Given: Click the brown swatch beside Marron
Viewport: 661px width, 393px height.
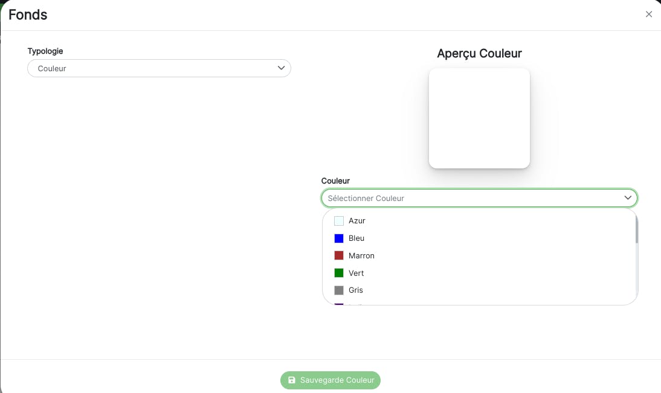Looking at the screenshot, I should pos(339,256).
